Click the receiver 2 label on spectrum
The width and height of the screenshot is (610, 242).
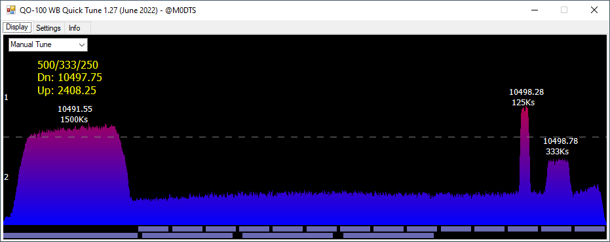(6, 177)
